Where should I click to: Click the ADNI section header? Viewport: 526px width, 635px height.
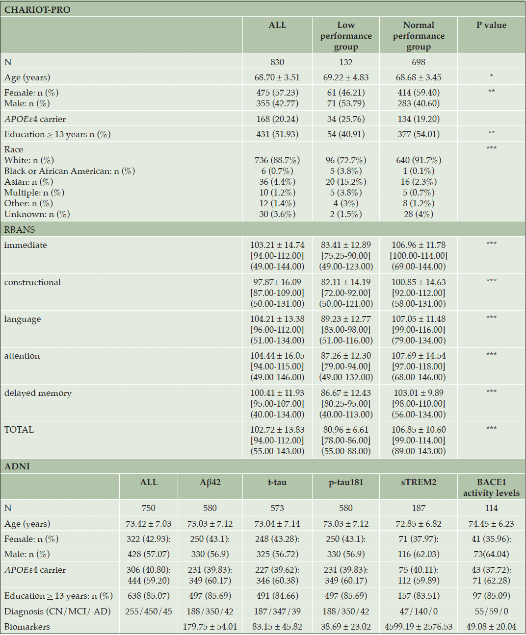17,466
